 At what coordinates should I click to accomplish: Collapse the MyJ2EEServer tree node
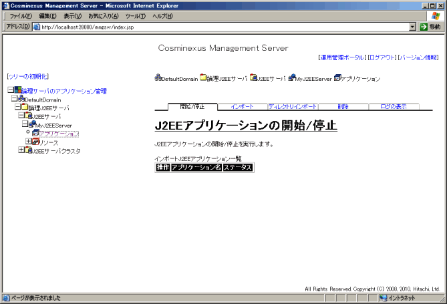[25, 124]
